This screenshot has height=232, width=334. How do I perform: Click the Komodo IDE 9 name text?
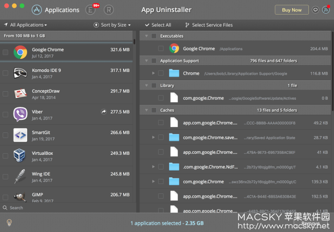point(46,70)
